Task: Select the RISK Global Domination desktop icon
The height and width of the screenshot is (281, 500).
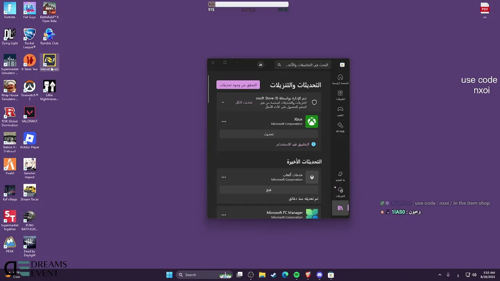Action: [10, 117]
